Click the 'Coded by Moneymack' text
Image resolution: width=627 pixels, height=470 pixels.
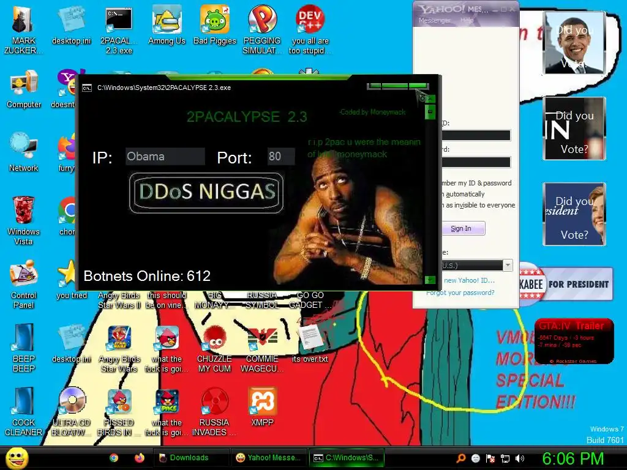(372, 112)
